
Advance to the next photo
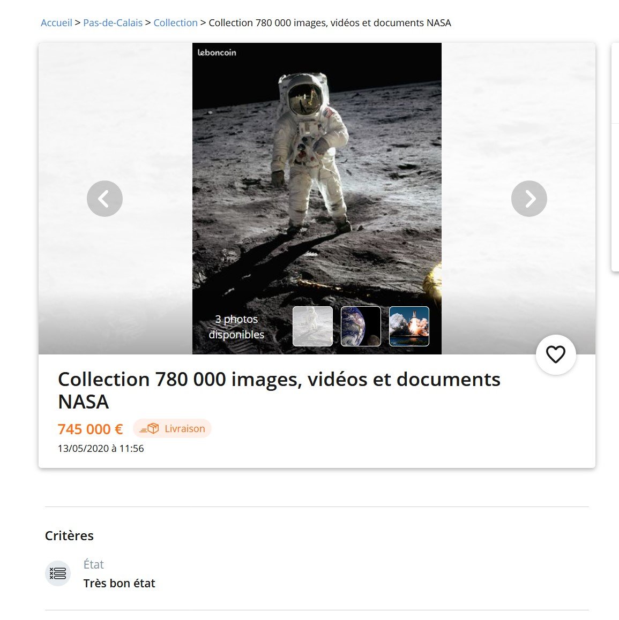pos(529,199)
